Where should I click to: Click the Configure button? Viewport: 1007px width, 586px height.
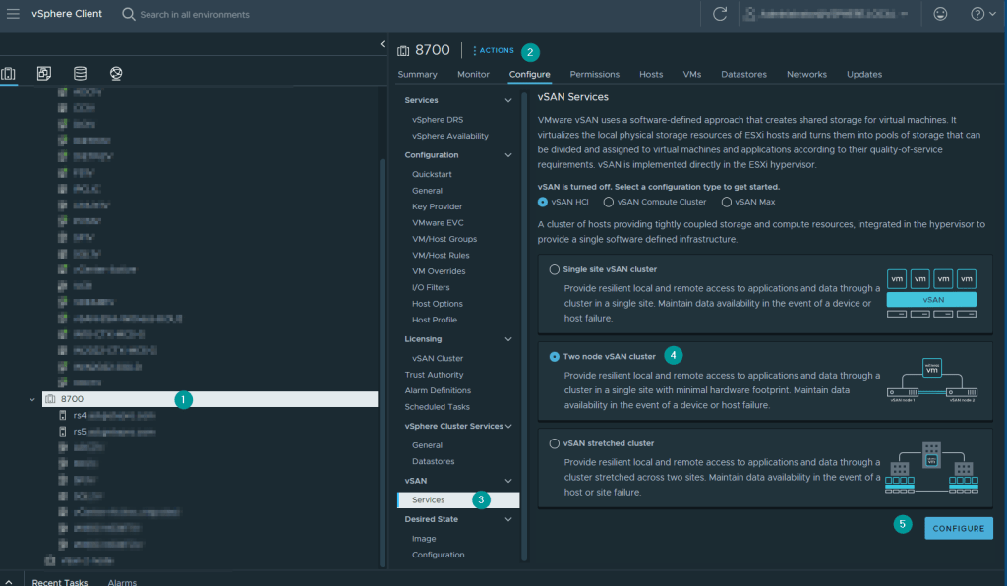(958, 528)
